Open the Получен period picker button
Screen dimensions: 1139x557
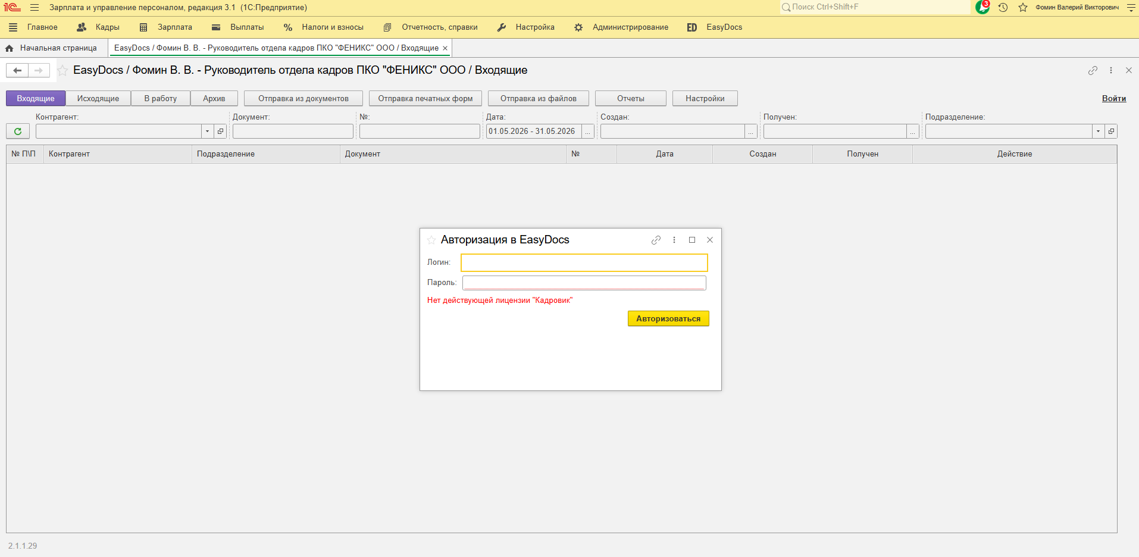(913, 131)
